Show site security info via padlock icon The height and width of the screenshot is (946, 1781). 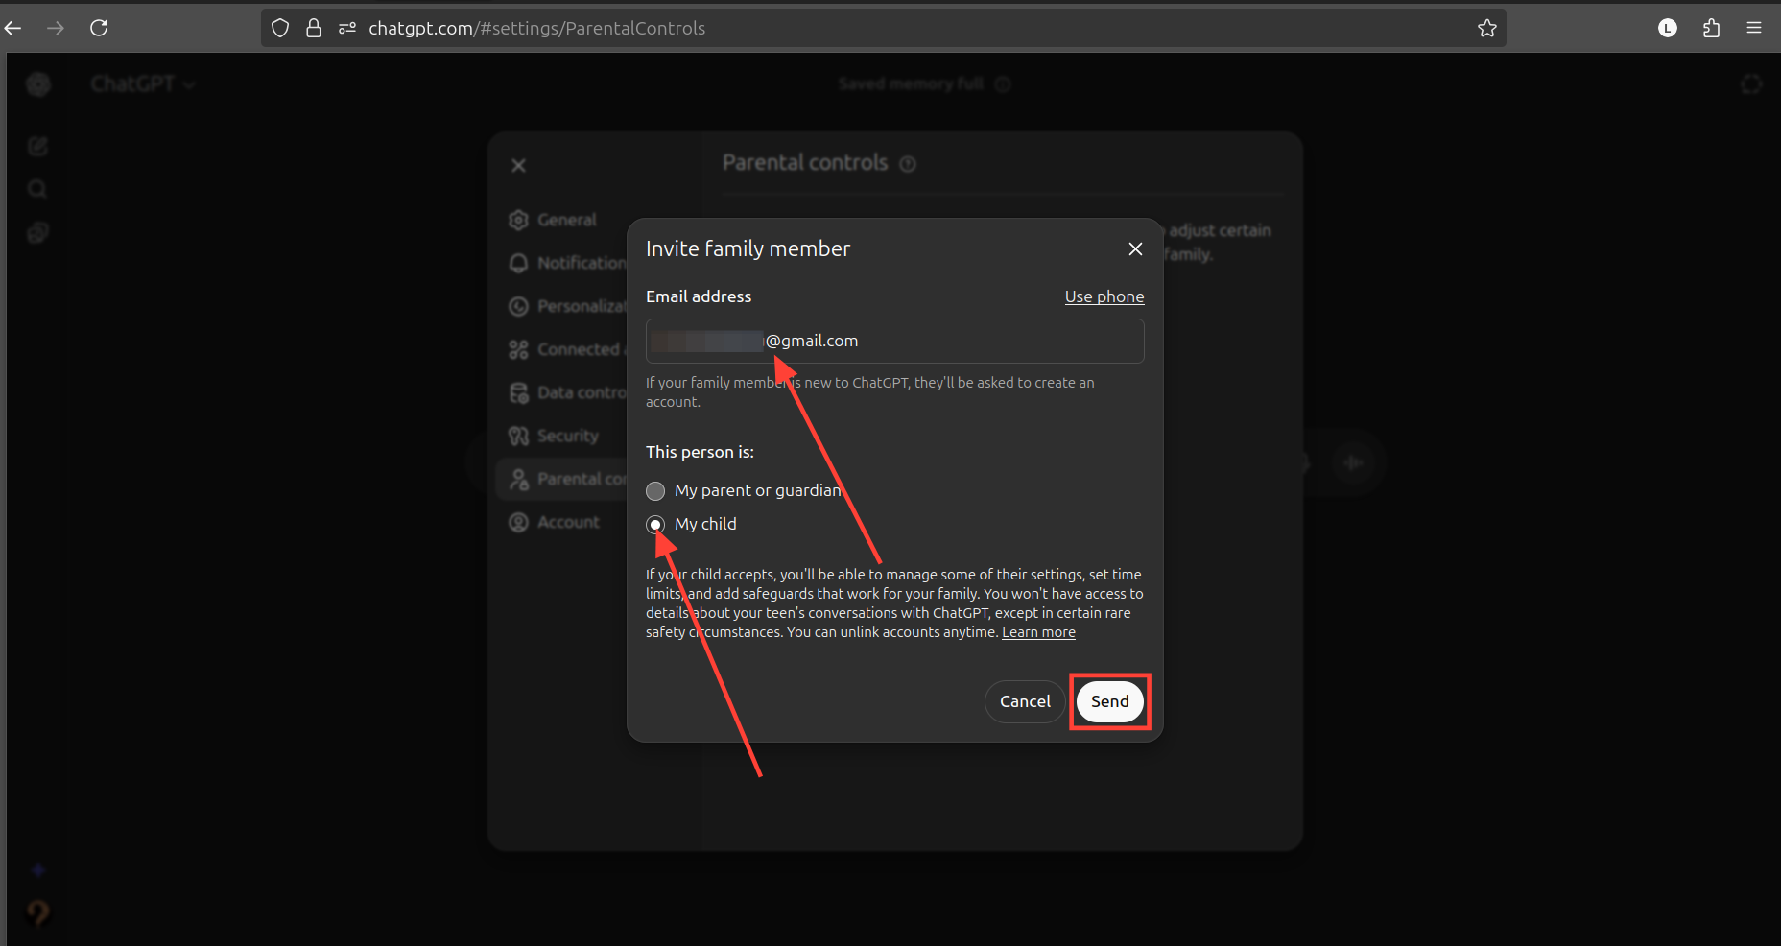[x=314, y=28]
